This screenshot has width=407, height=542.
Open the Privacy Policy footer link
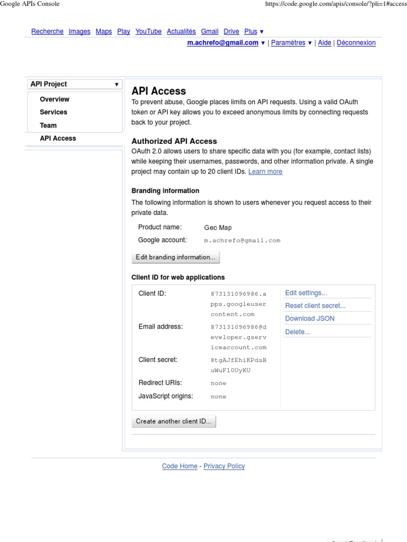point(224,466)
